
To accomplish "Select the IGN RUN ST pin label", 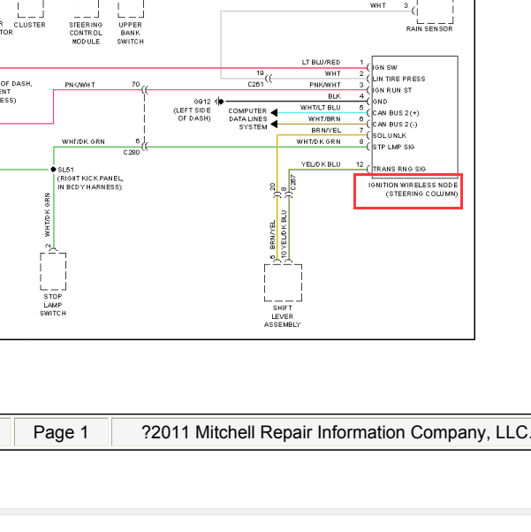I will point(392,90).
